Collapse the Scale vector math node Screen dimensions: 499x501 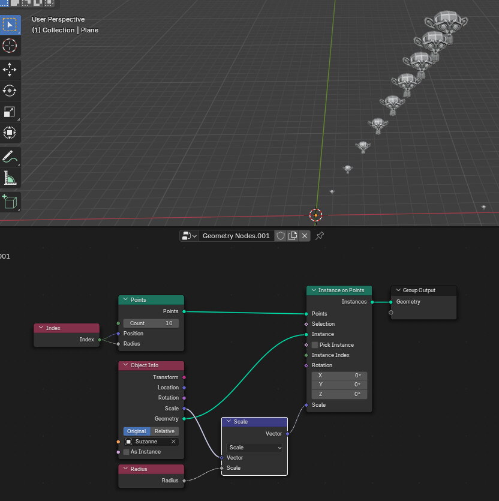tap(229, 421)
